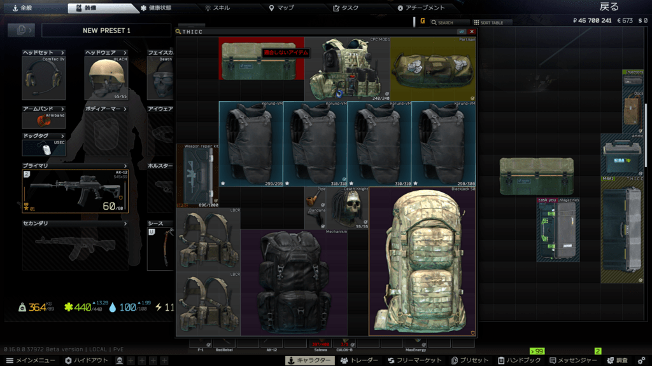Switch to the 全般 tab
652x366 pixels.
tap(22, 8)
